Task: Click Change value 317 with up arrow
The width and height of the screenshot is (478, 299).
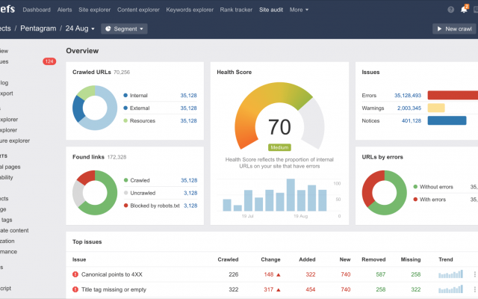Action: point(272,289)
